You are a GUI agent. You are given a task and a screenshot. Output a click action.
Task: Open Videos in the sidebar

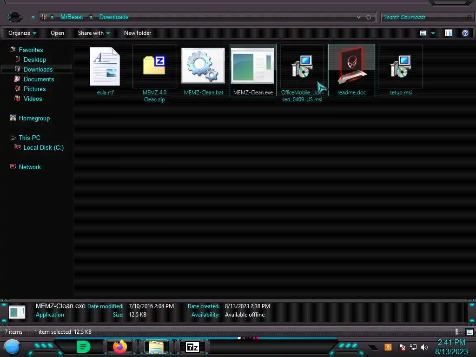point(33,99)
